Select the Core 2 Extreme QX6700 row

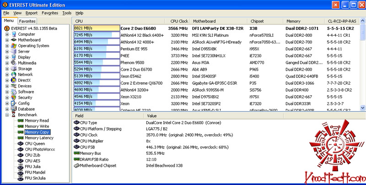click(x=216, y=83)
